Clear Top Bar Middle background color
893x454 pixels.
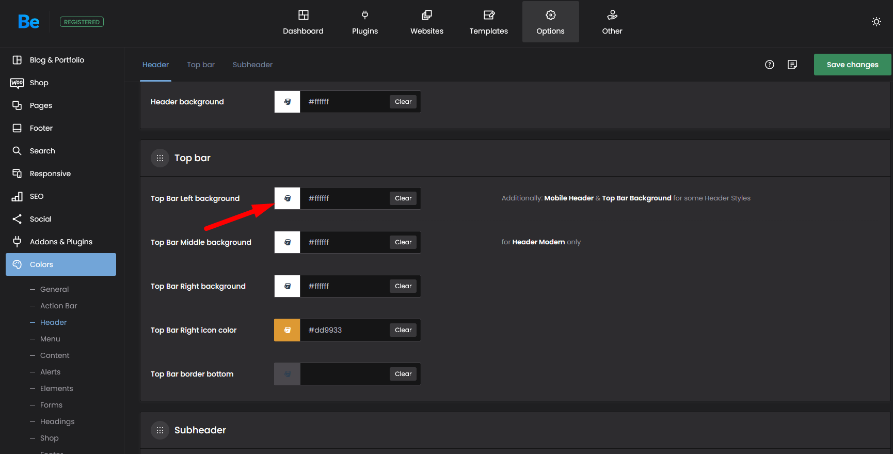(x=403, y=242)
